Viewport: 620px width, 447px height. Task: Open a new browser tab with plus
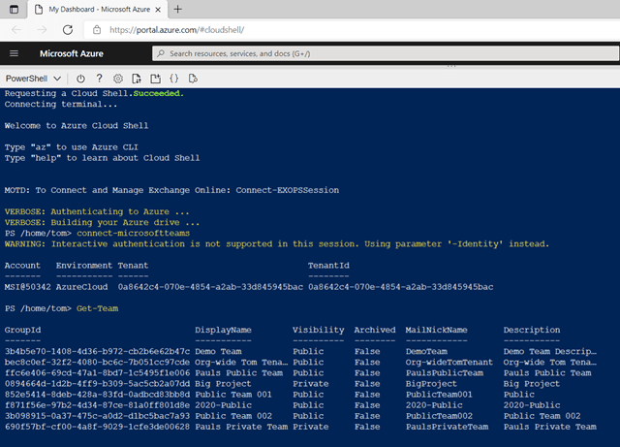click(178, 9)
